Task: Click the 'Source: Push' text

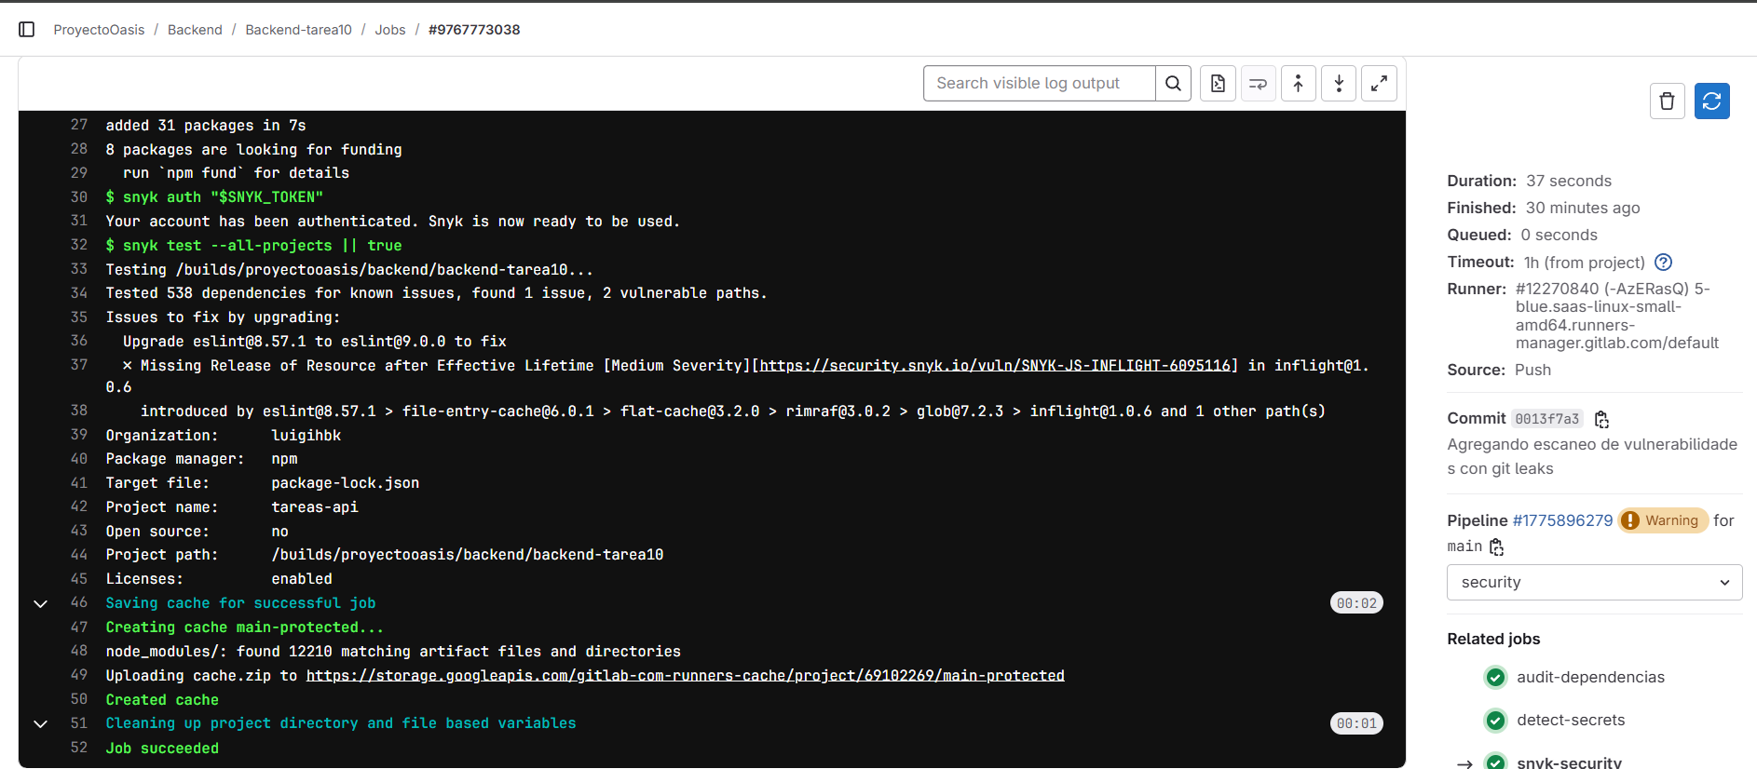Action: tap(1499, 370)
